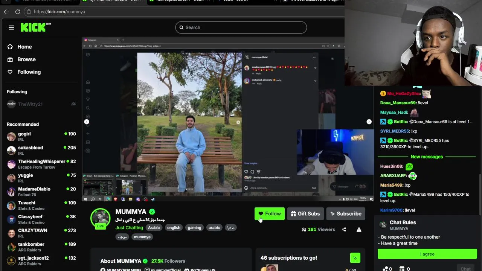Click the Chat Rules MUMMYA avatar
This screenshot has width=482, height=271.
coord(383,225)
